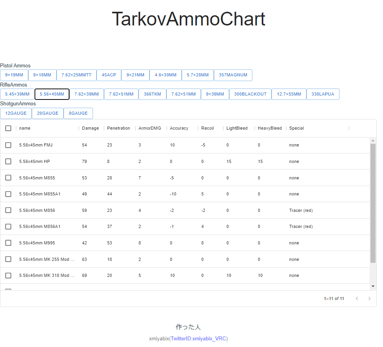Select the 5.56×45MM rifle ammo button
This screenshot has width=383, height=347.
point(52,94)
